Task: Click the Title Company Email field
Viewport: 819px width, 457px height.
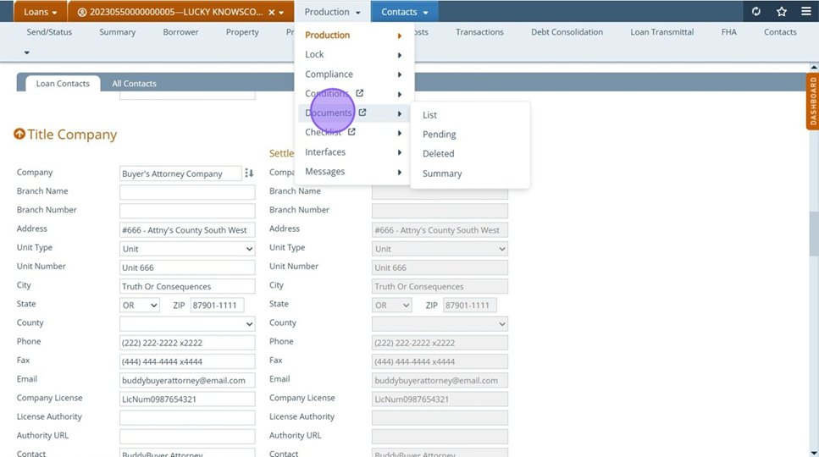Action: 187,381
